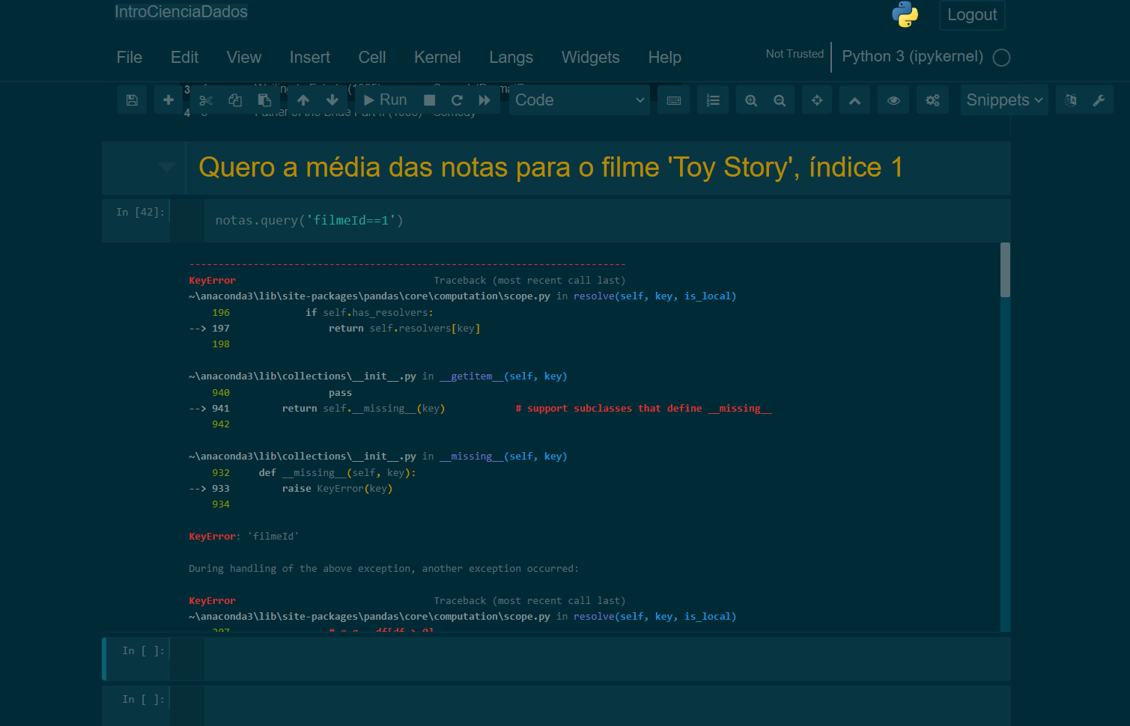
Task: Click the 'raise KeyError(key)' traceback line
Action: pyautogui.click(x=337, y=489)
